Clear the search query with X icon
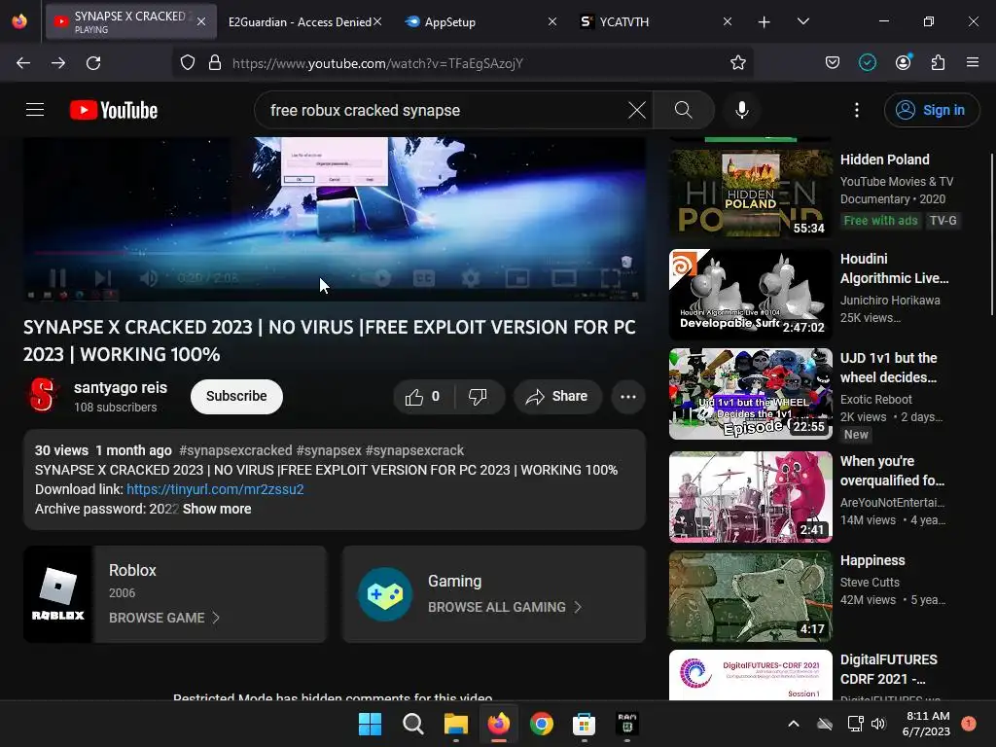This screenshot has width=996, height=747. [636, 110]
